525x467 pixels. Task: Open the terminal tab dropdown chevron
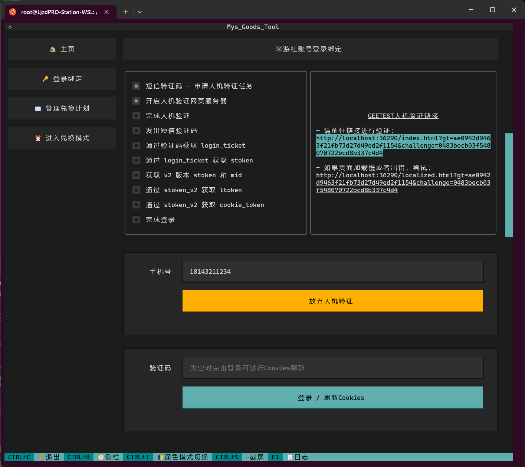pos(140,12)
